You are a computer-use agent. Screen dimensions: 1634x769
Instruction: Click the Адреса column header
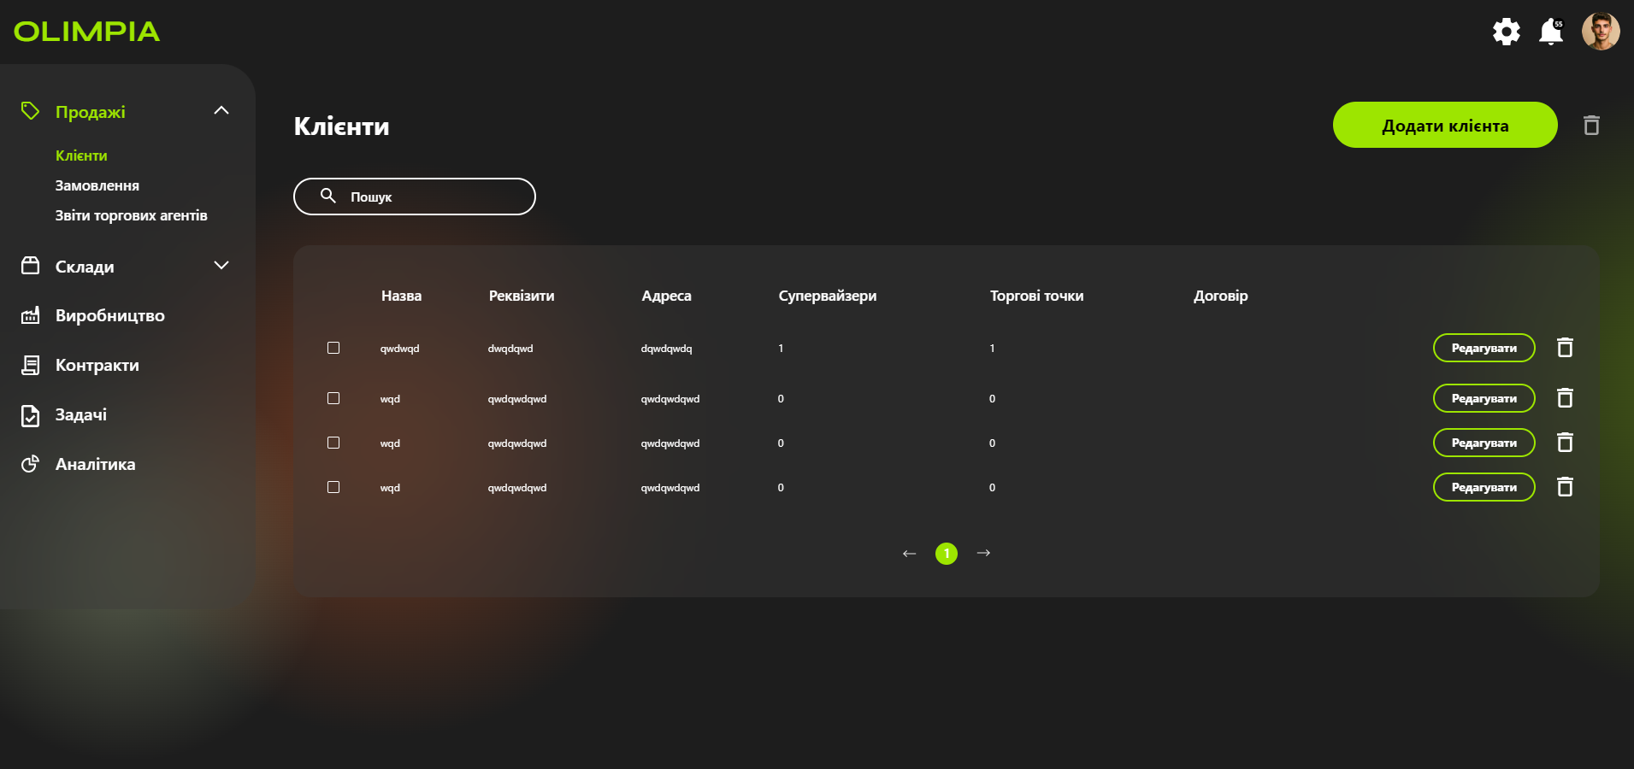667,296
